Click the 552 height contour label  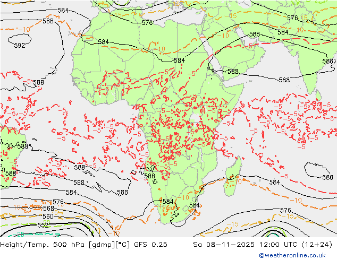pyautogui.click(x=43, y=225)
